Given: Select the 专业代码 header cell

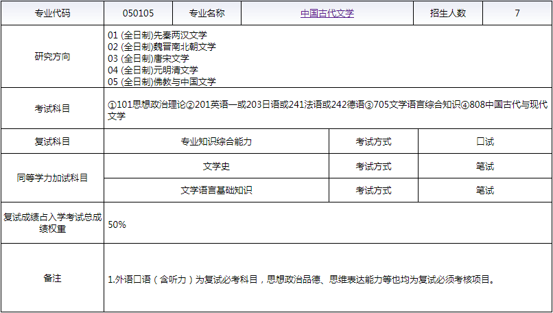Looking at the screenshot, I should click(x=52, y=13).
